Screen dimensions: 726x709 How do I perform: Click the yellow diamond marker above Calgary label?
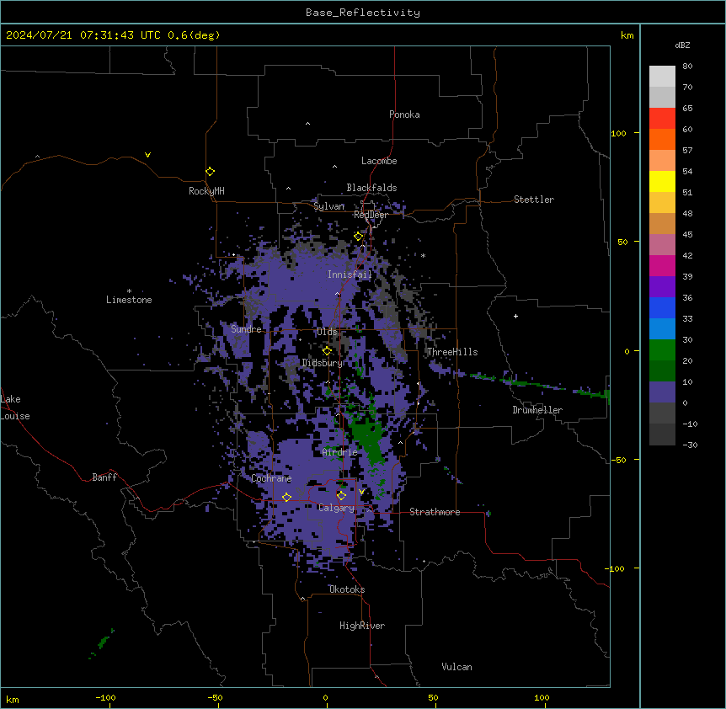coord(341,496)
